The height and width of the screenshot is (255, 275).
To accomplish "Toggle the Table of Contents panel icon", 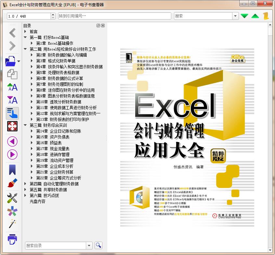I will coord(12,113).
